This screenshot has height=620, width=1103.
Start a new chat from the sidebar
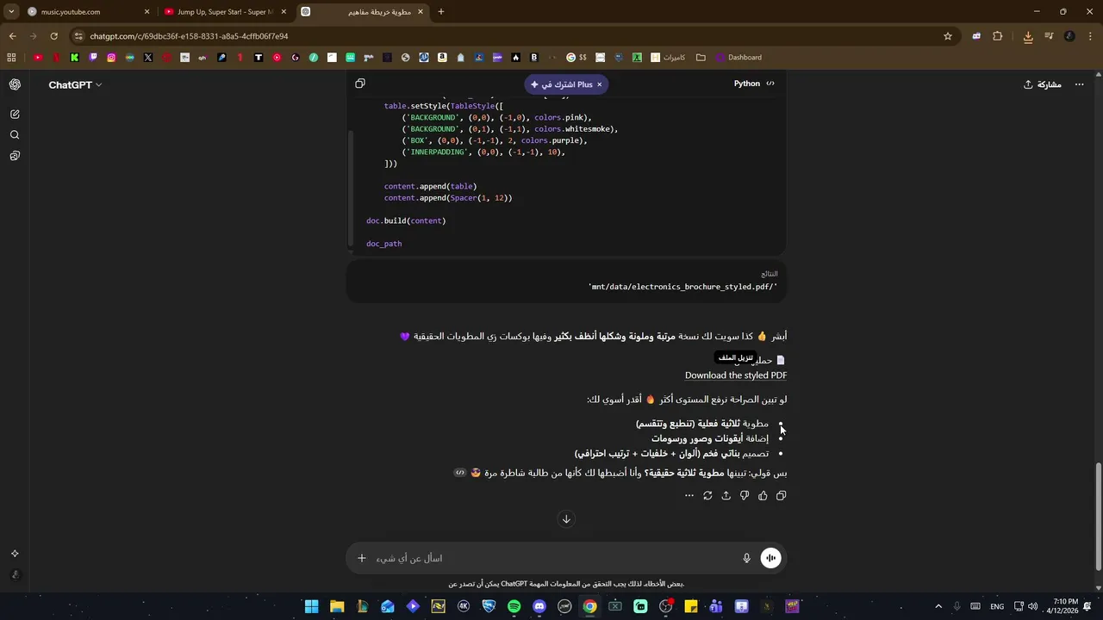[x=15, y=114]
